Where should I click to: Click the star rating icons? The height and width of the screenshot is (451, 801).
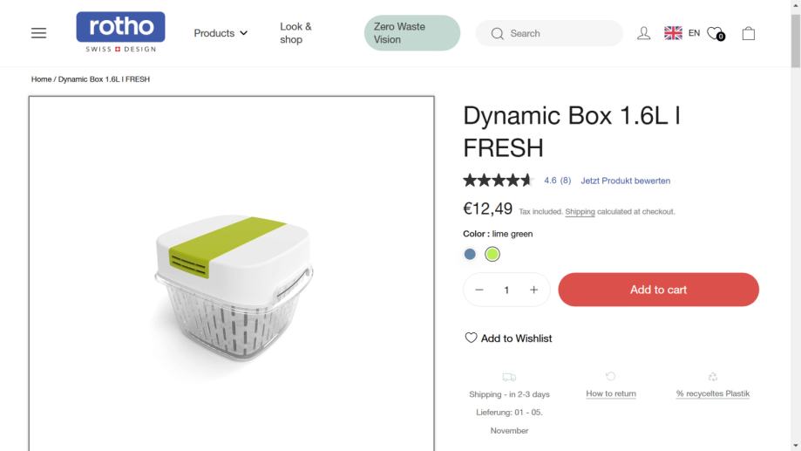point(498,181)
